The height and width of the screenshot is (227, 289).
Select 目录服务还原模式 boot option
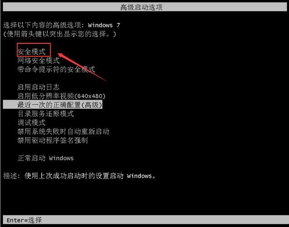[x=46, y=114]
